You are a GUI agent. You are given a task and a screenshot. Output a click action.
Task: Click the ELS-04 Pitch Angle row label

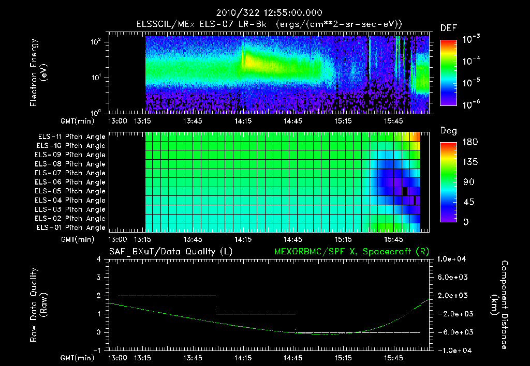(x=70, y=200)
